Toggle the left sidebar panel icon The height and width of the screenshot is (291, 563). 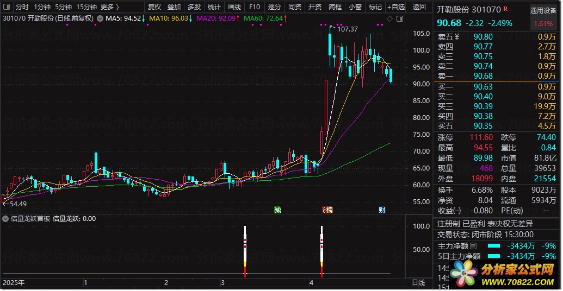7,7
